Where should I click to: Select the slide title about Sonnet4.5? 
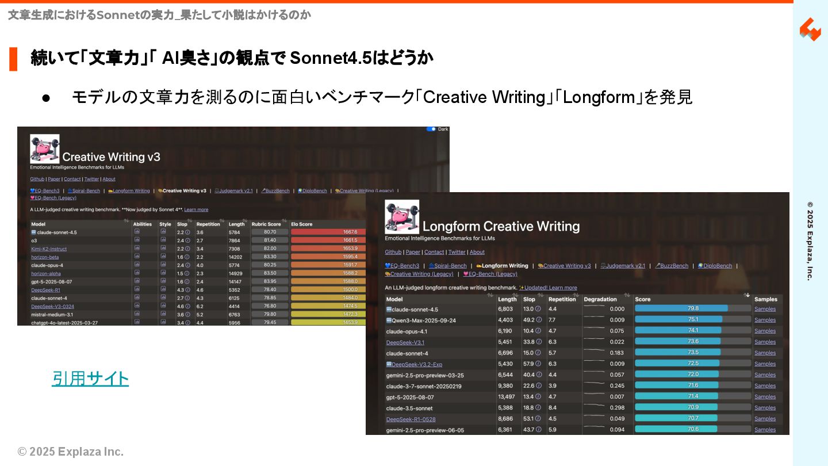(232, 58)
